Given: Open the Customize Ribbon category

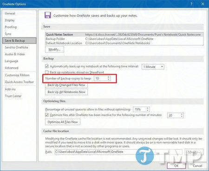Looking at the screenshot, I should pos(20,75).
